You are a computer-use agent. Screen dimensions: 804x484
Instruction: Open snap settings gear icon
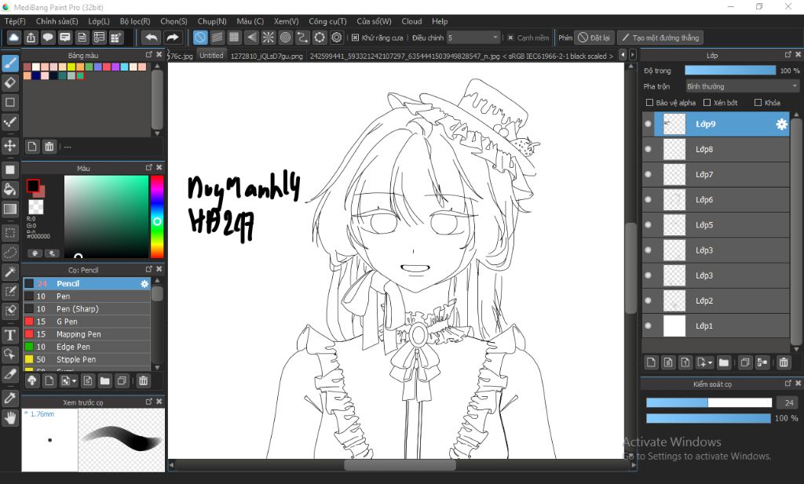point(336,38)
